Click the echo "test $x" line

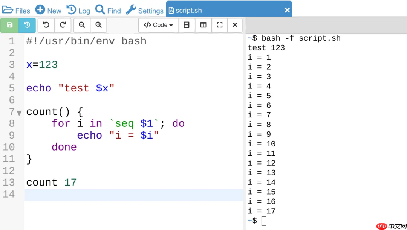(x=70, y=88)
